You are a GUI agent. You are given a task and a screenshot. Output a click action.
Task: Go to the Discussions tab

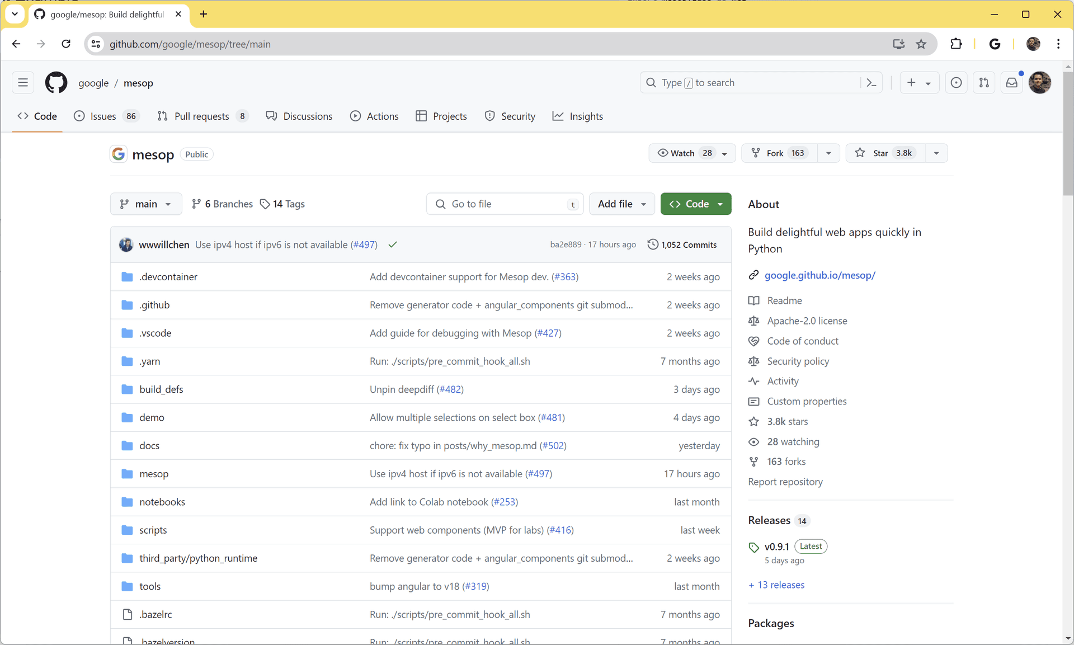[x=299, y=116]
